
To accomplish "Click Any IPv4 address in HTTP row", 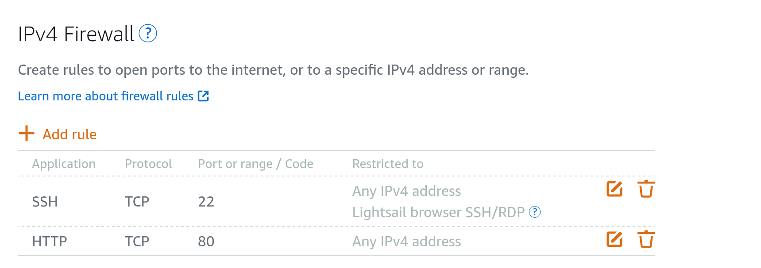I will [406, 241].
